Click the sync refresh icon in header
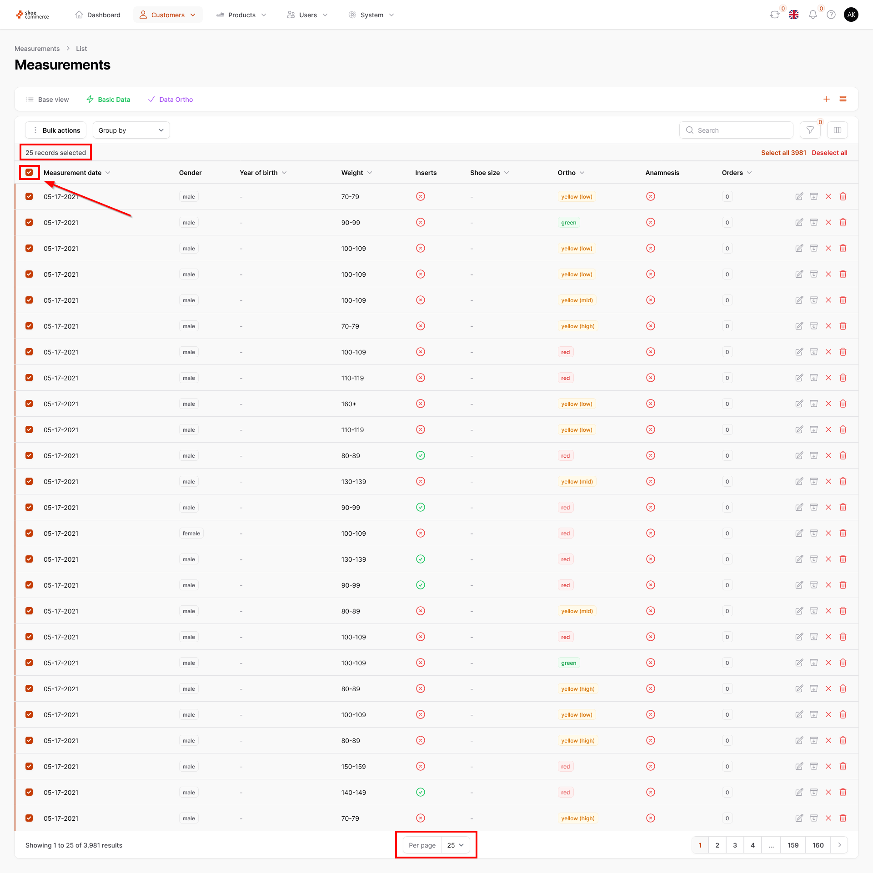Image resolution: width=873 pixels, height=873 pixels. 774,15
